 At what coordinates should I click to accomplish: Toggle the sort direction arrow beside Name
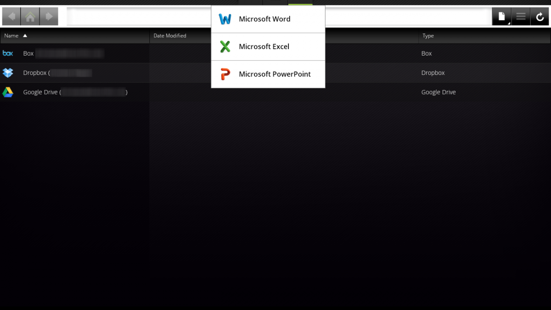click(x=25, y=36)
